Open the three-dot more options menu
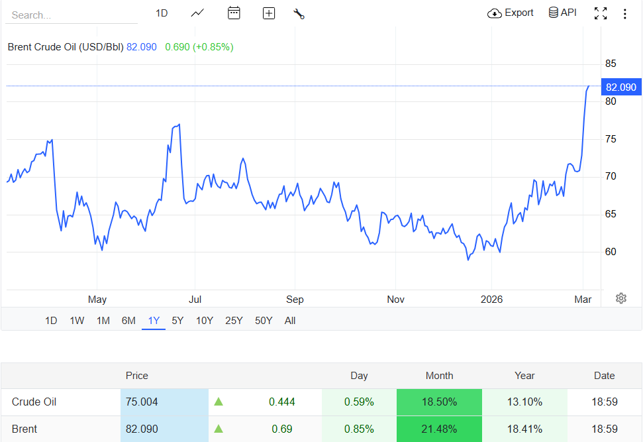643x442 pixels. (x=625, y=13)
